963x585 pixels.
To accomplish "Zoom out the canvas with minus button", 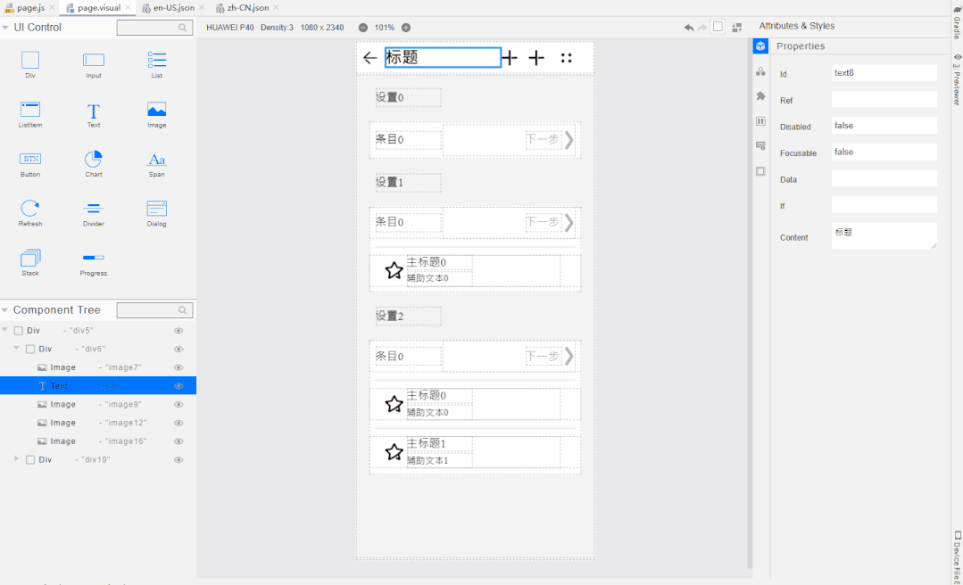I will (x=363, y=28).
